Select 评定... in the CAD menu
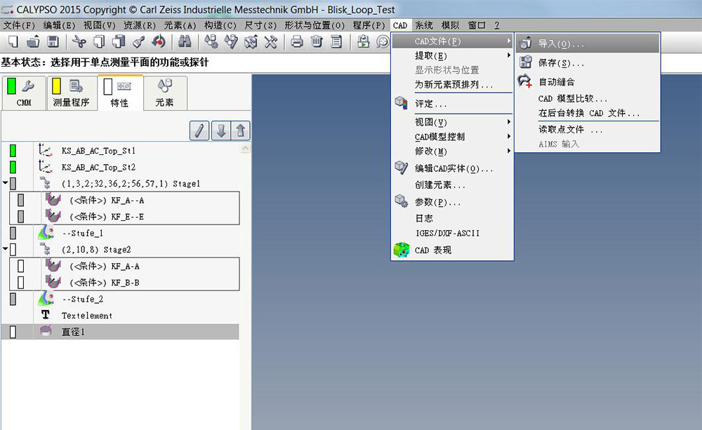Image resolution: width=702 pixels, height=430 pixels. coord(452,103)
